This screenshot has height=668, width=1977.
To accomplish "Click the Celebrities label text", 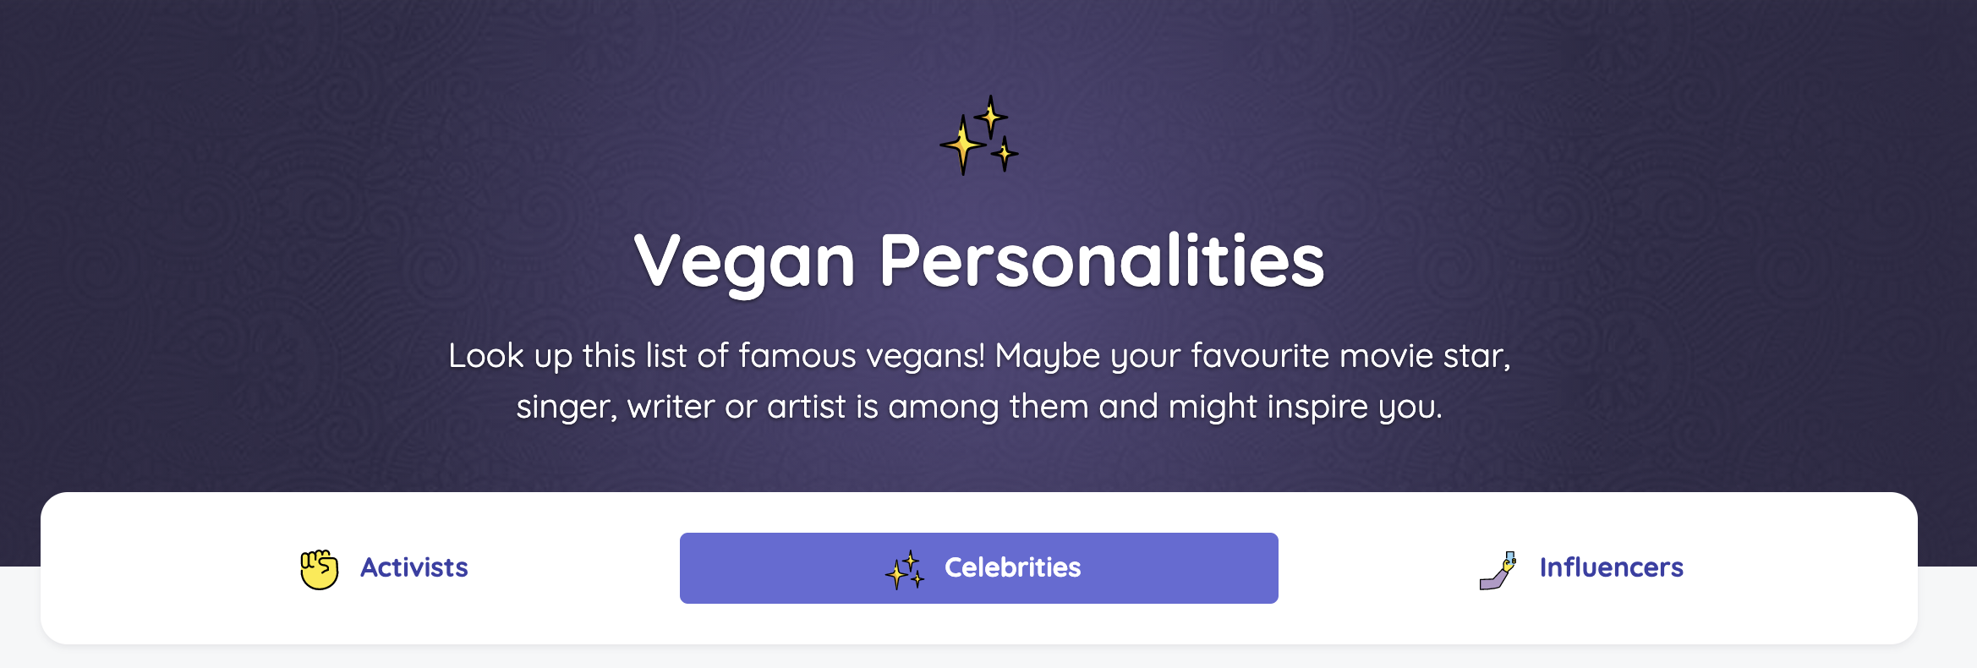I will click(x=1012, y=567).
